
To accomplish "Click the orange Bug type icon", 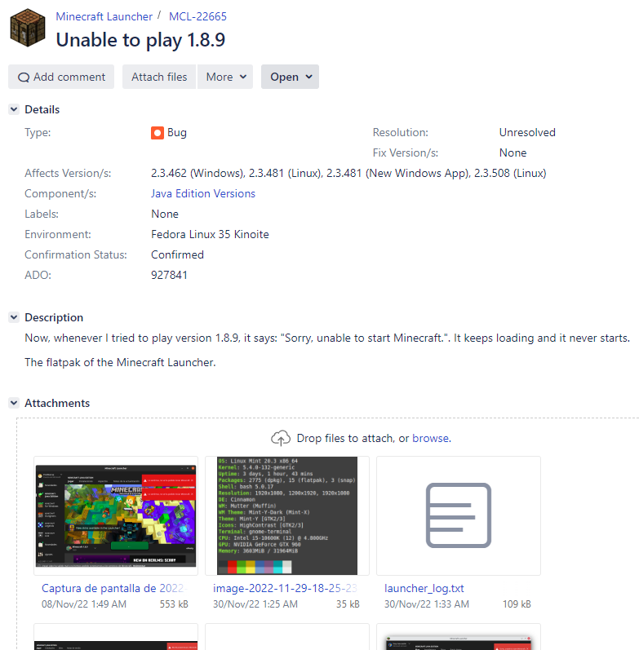I will [158, 133].
